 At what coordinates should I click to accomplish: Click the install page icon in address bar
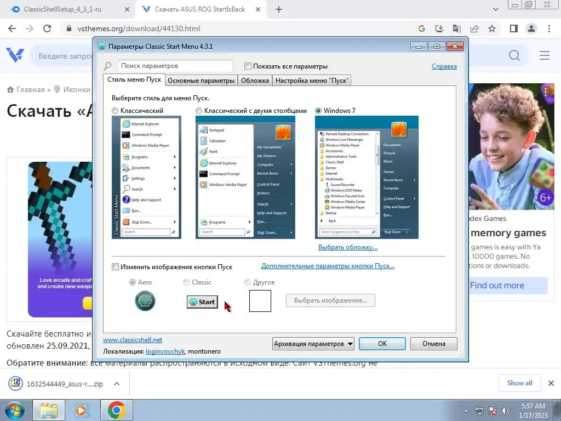439,29
